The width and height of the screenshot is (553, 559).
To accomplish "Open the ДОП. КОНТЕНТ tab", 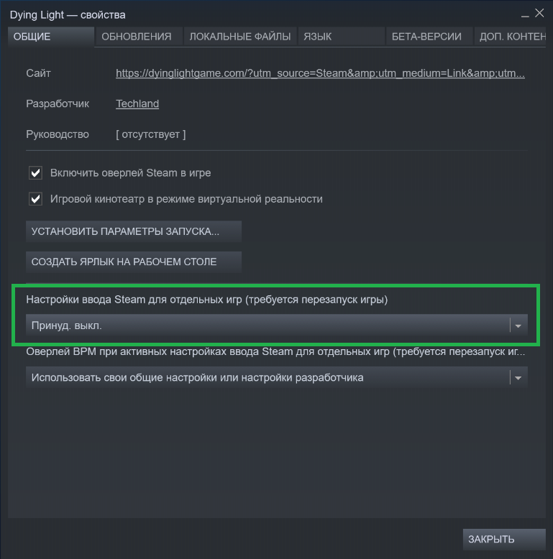I will point(512,37).
